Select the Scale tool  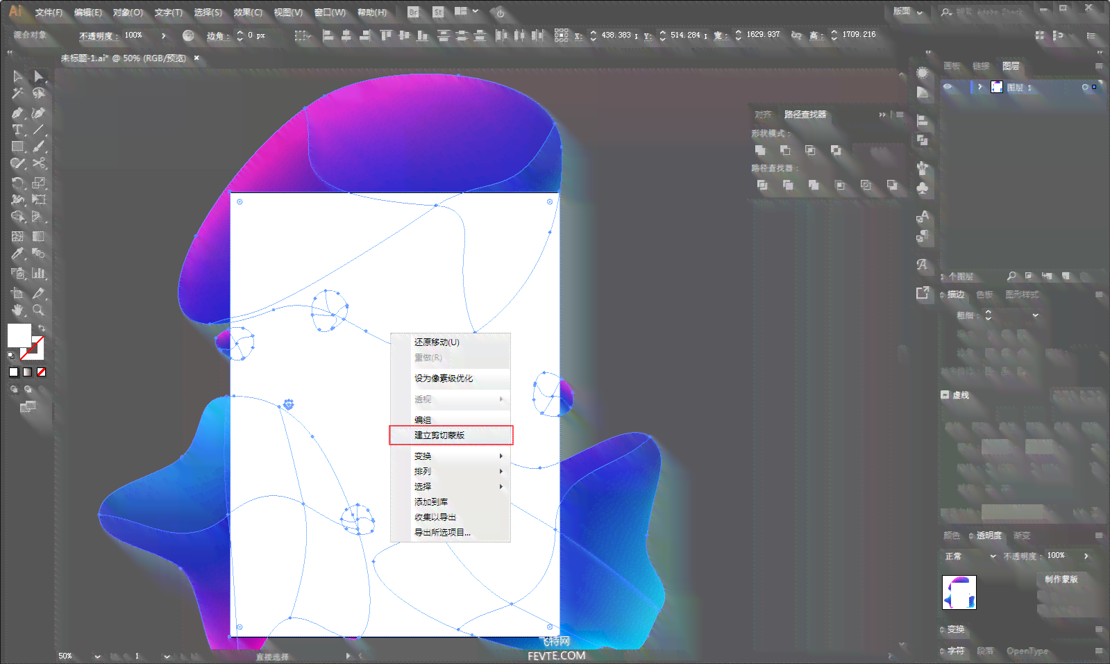pyautogui.click(x=39, y=183)
